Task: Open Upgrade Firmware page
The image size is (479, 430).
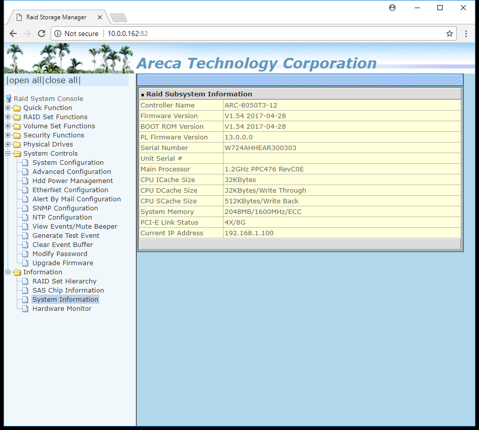Action: coord(63,263)
